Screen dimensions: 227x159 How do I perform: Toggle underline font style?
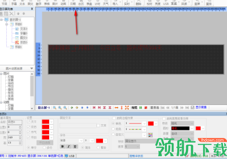click(x=75, y=146)
